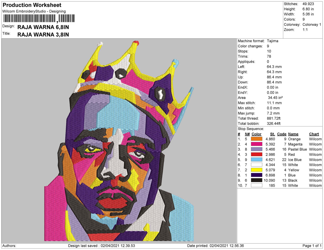The width and height of the screenshot is (324, 250).
Task: Click stitch count '185' in last row
Action: point(272,186)
